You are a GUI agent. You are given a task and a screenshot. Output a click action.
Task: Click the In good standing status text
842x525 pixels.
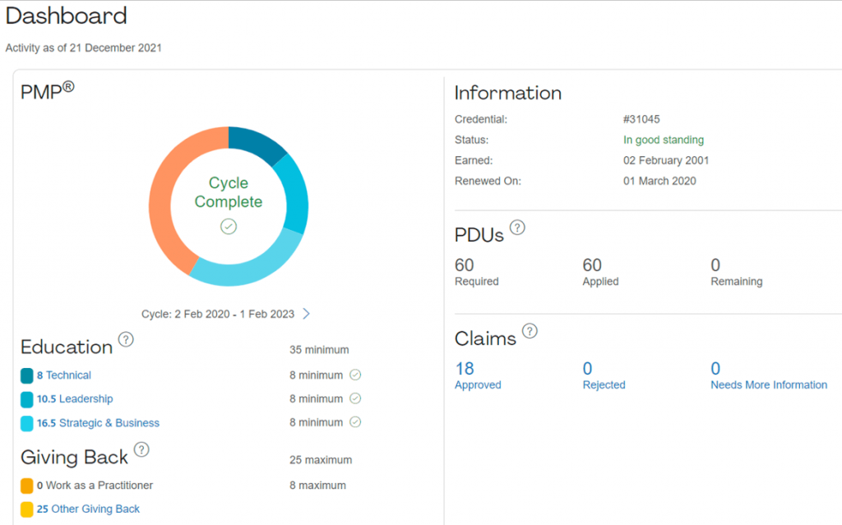coord(663,140)
